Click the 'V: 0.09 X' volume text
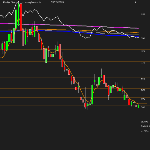Image resolution: width=150 pixels, height=150 pixels. [x=145, y=126]
